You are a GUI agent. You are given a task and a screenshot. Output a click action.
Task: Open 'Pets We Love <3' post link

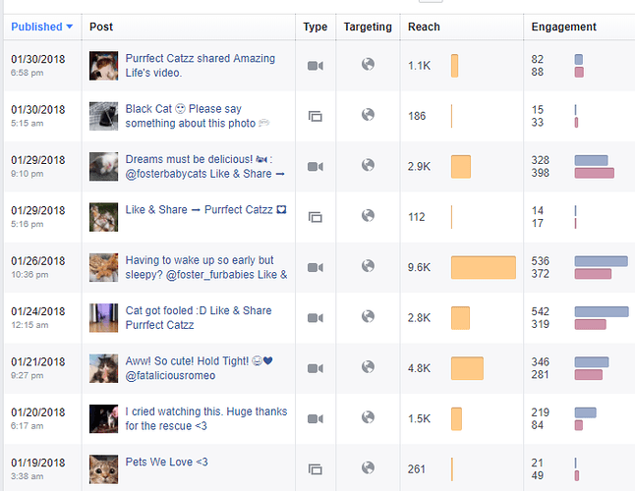167,462
